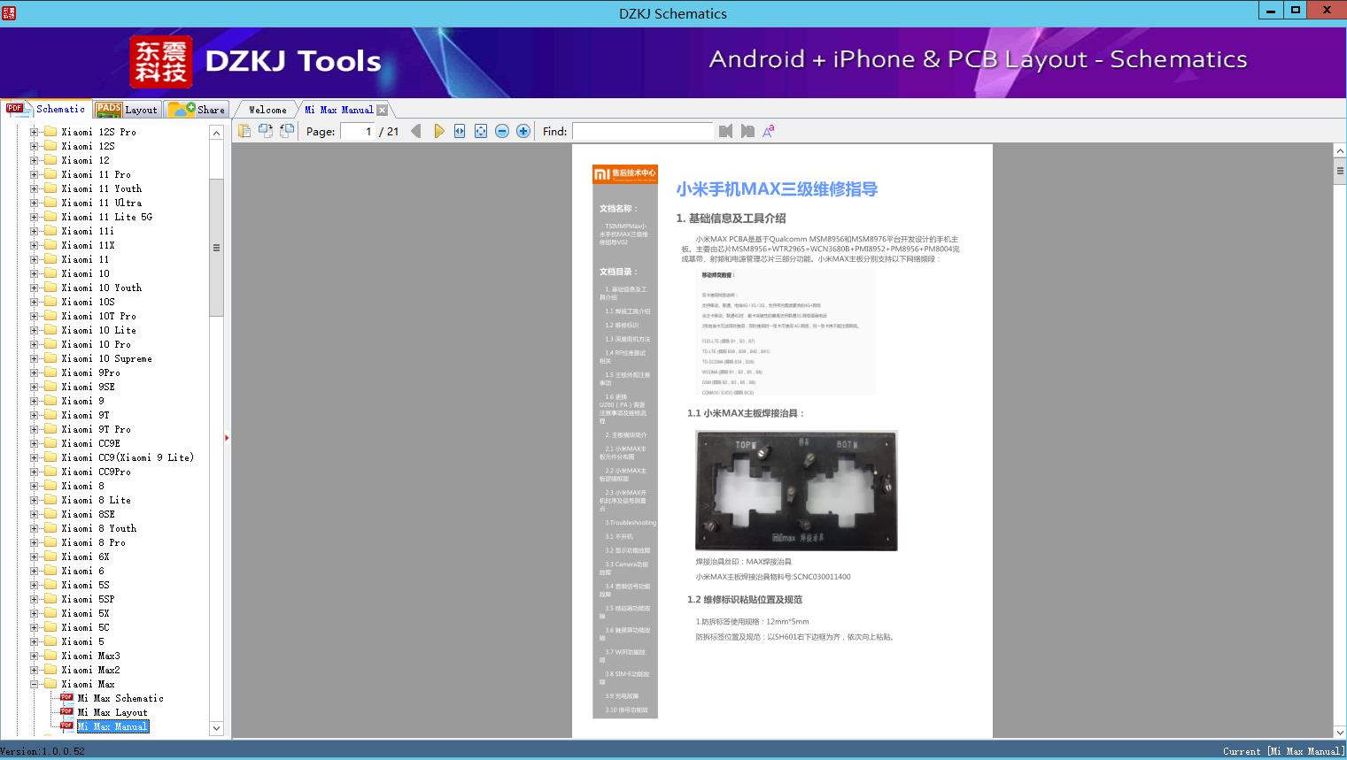
Task: Click the PDF viewer scroll up arrow
Action: pyautogui.click(x=1340, y=151)
